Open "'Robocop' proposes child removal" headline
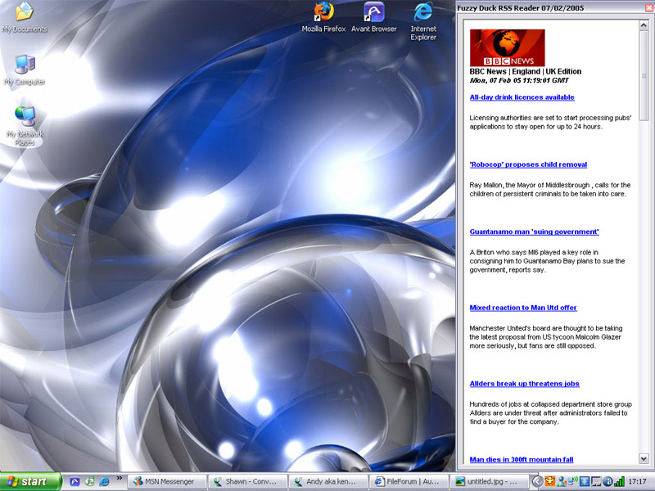The height and width of the screenshot is (491, 655). click(x=528, y=164)
